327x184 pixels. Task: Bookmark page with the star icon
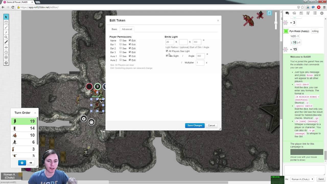tap(303, 7)
